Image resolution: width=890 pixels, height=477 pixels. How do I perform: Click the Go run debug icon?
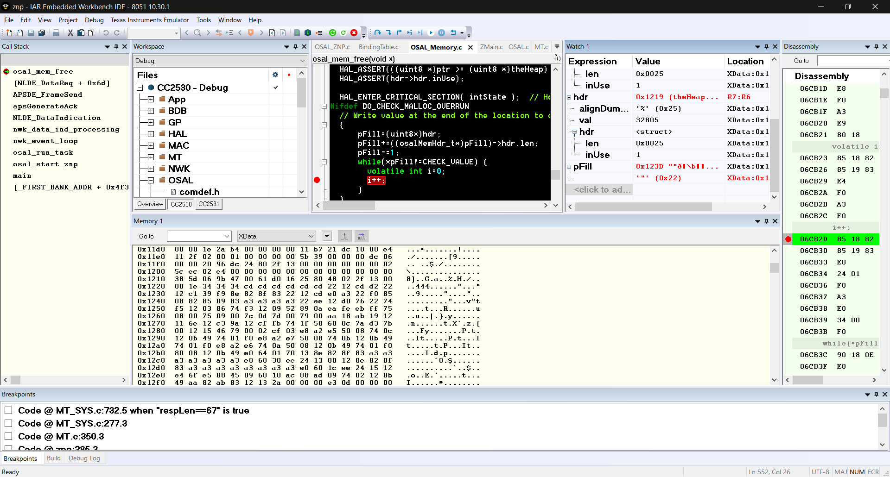431,33
